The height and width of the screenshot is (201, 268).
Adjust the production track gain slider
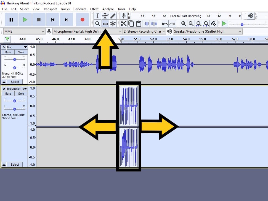[x=15, y=101]
